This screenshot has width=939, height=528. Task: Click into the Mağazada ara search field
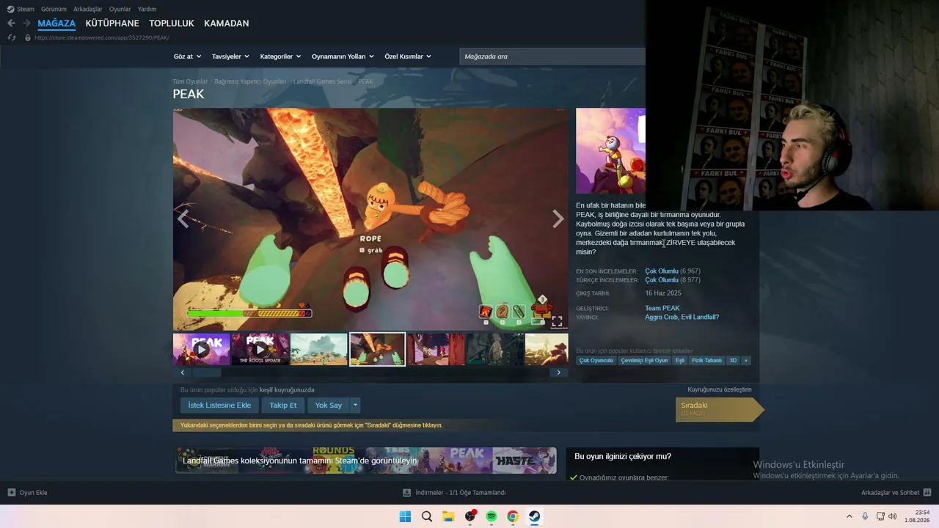(553, 56)
